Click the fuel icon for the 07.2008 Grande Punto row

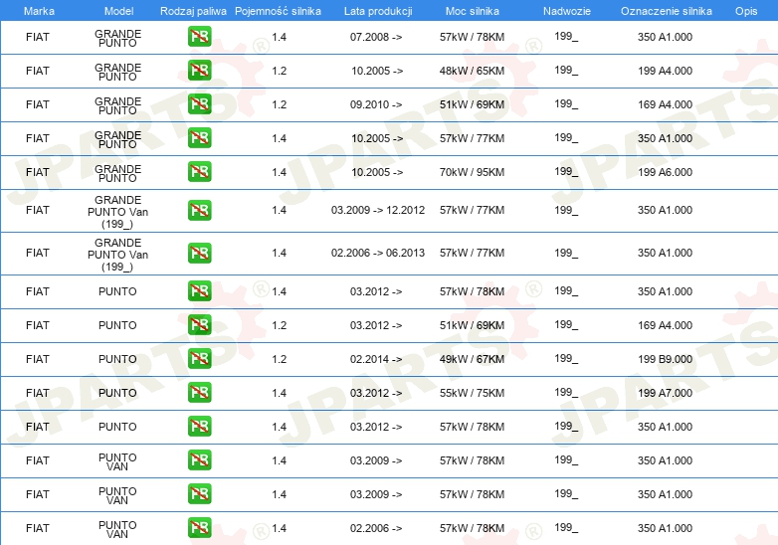tap(199, 37)
